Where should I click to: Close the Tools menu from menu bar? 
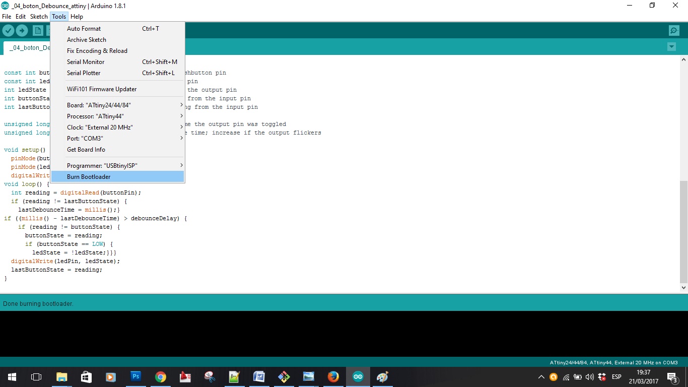pos(59,17)
